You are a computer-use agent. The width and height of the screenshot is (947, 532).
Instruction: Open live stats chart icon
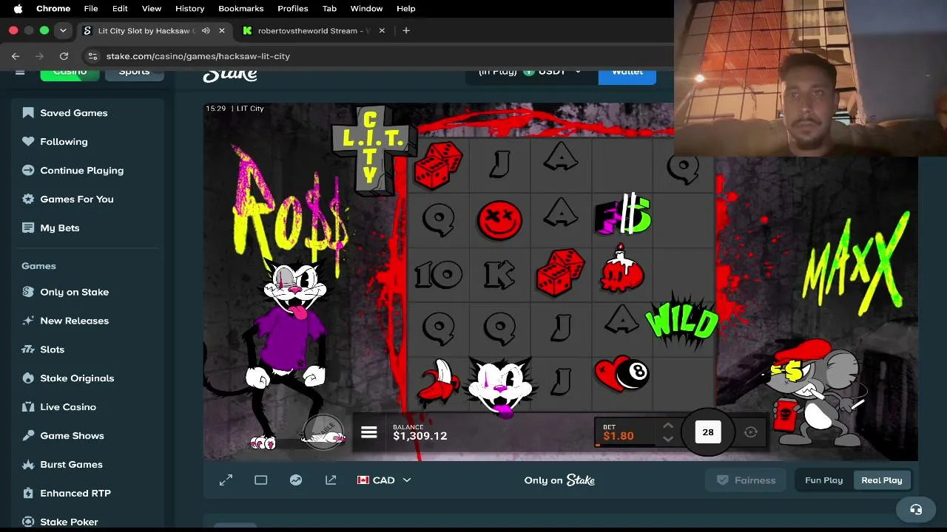pyautogui.click(x=296, y=480)
